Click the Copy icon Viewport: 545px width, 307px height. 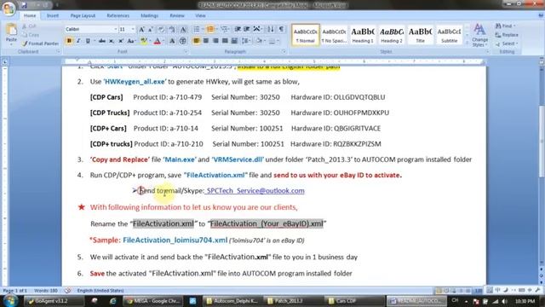(25, 35)
